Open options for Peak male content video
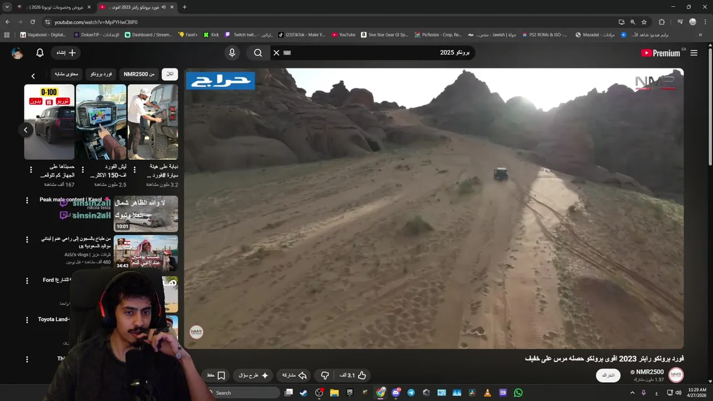Image resolution: width=713 pixels, height=401 pixels. coord(27,200)
